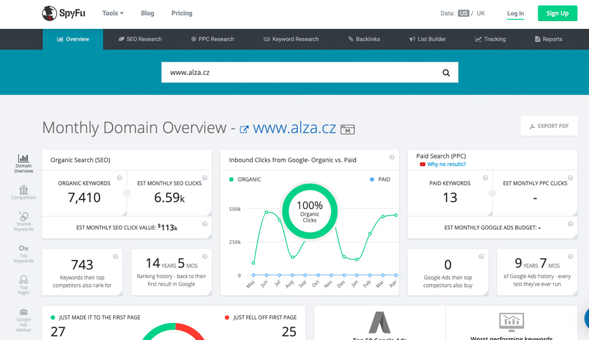Click the SpyFu logo

point(64,13)
